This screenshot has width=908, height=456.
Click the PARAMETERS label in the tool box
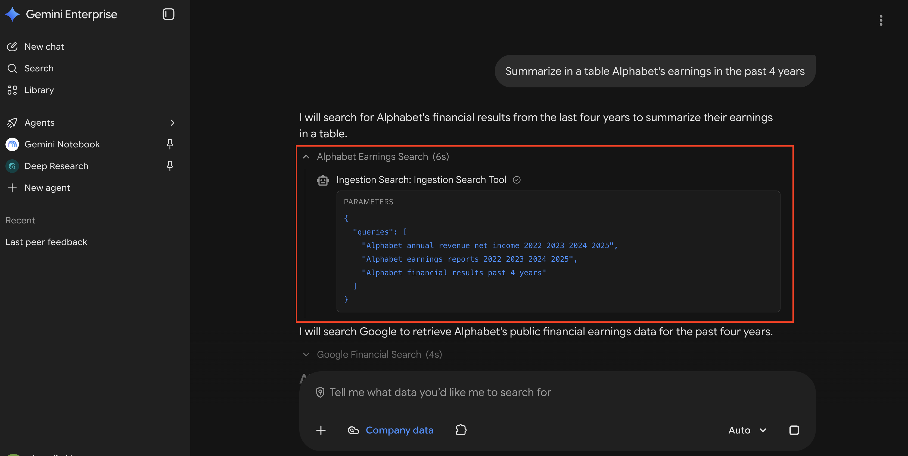[368, 202]
